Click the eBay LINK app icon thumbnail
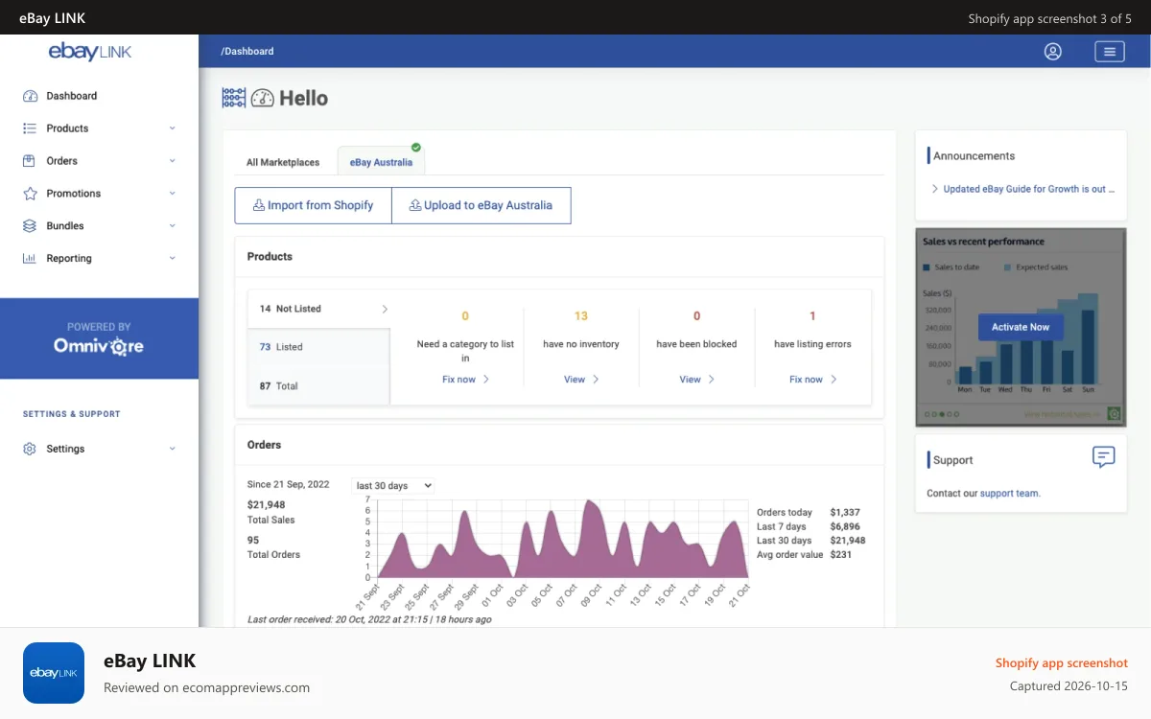 point(54,673)
